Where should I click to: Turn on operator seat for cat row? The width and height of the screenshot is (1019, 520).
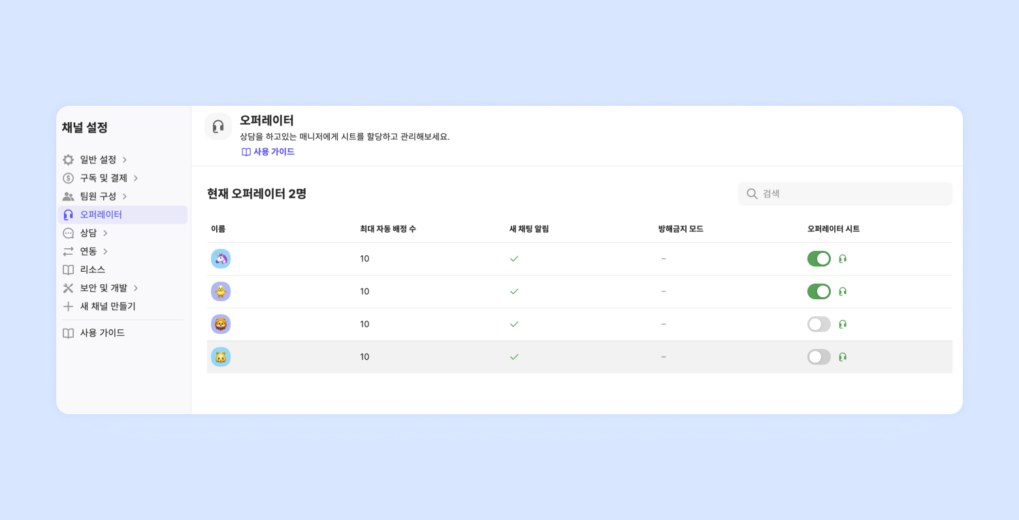(818, 357)
